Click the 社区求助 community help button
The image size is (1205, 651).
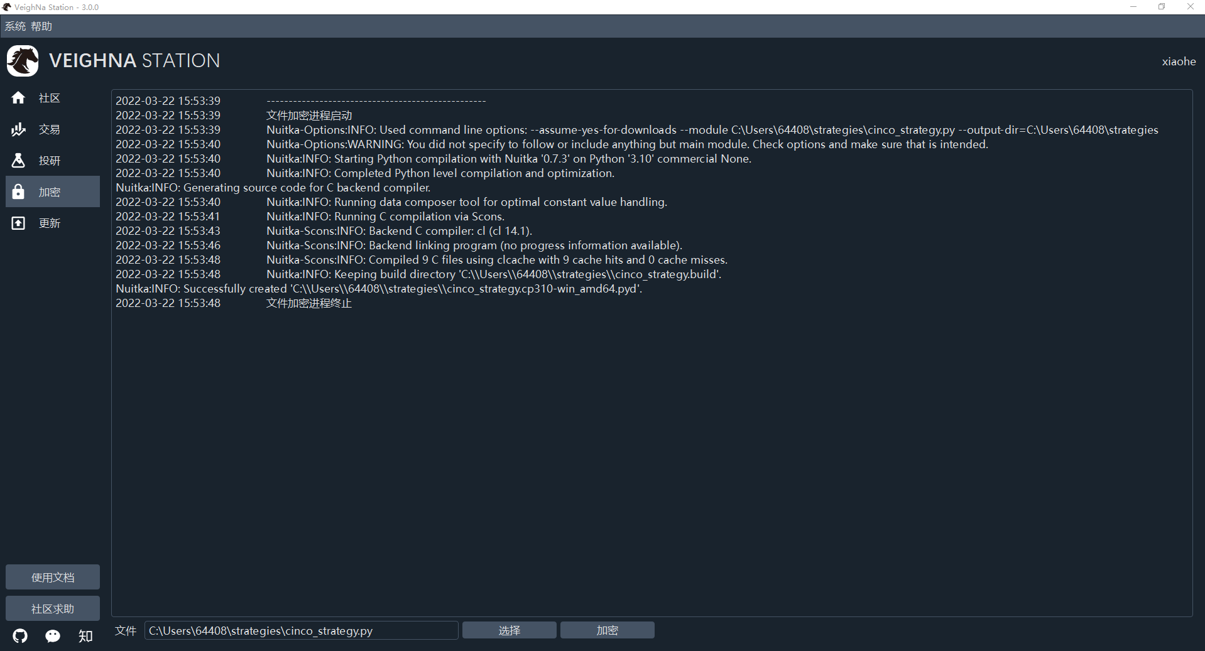pyautogui.click(x=52, y=608)
